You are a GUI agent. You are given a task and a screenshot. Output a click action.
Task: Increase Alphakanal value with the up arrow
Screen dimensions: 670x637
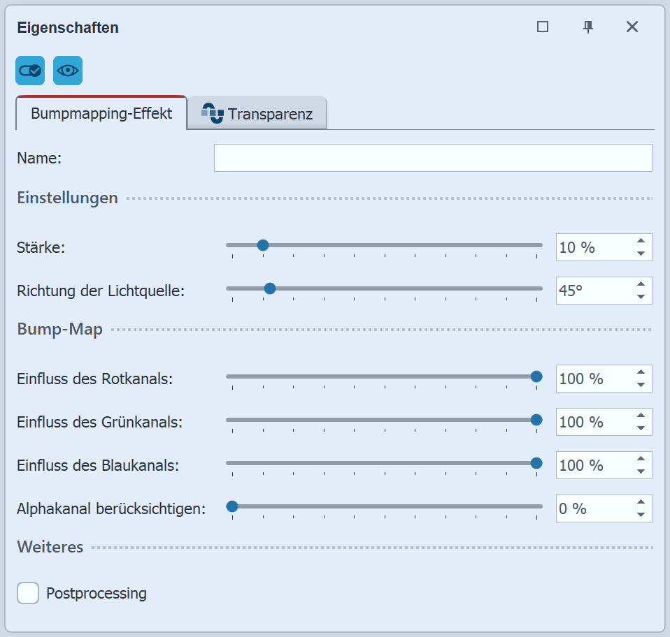point(643,503)
